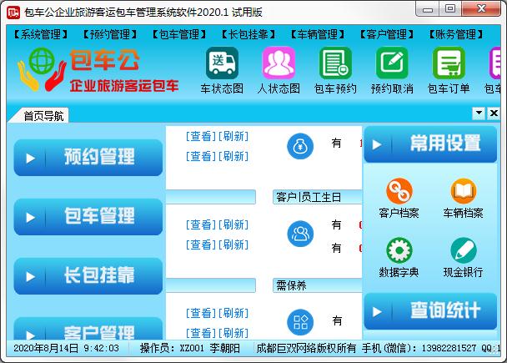The width and height of the screenshot is (507, 363).
Task: Expand the 预约管理 sidebar section
Action: point(88,157)
